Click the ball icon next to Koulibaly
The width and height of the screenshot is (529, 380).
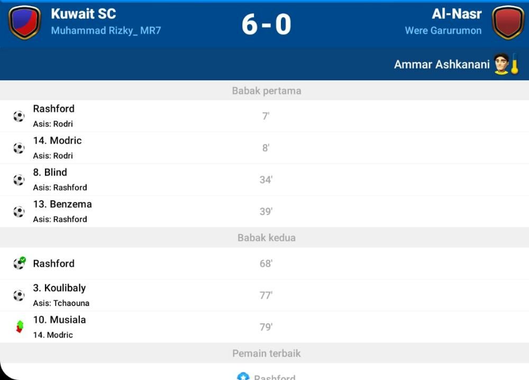19,295
